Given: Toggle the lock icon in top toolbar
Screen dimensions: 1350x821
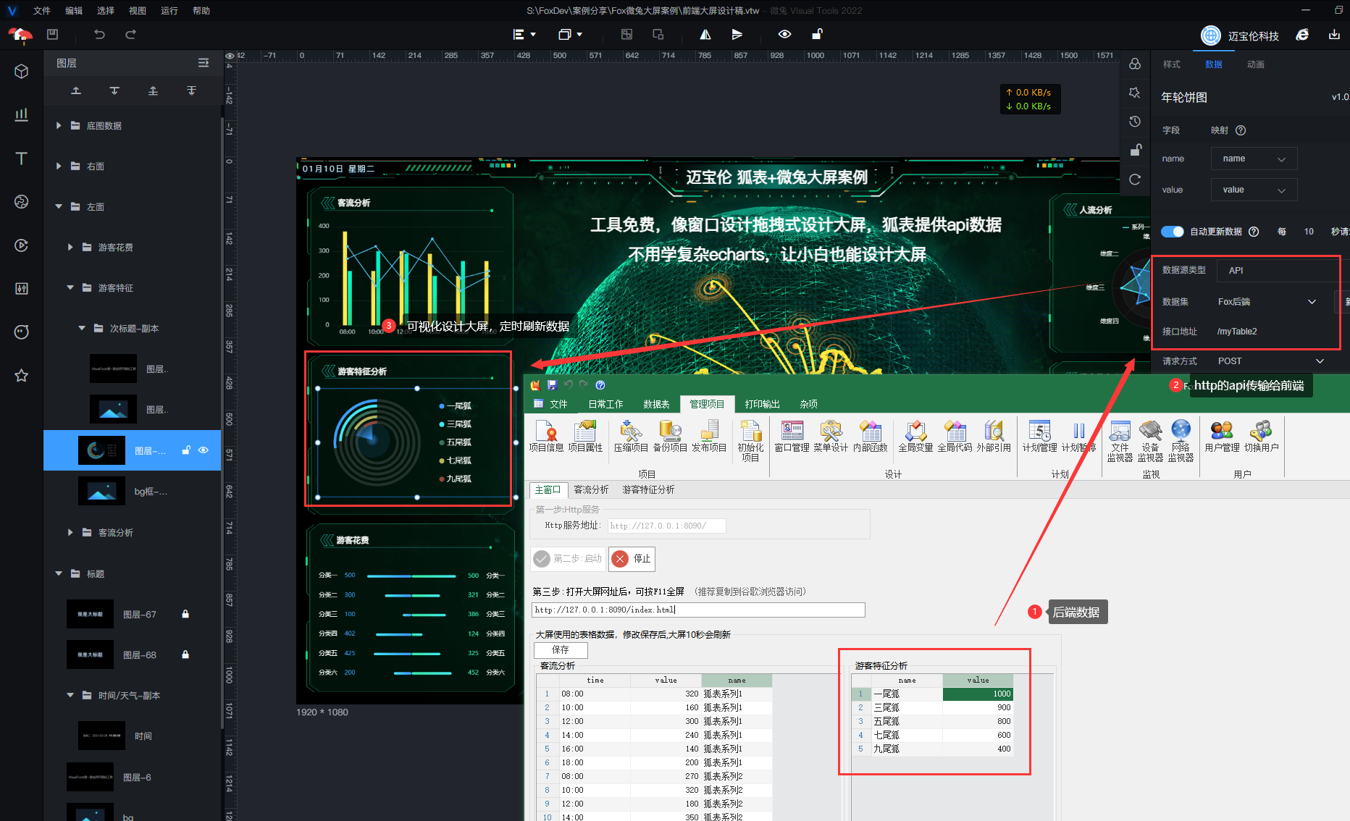Looking at the screenshot, I should coord(817,34).
